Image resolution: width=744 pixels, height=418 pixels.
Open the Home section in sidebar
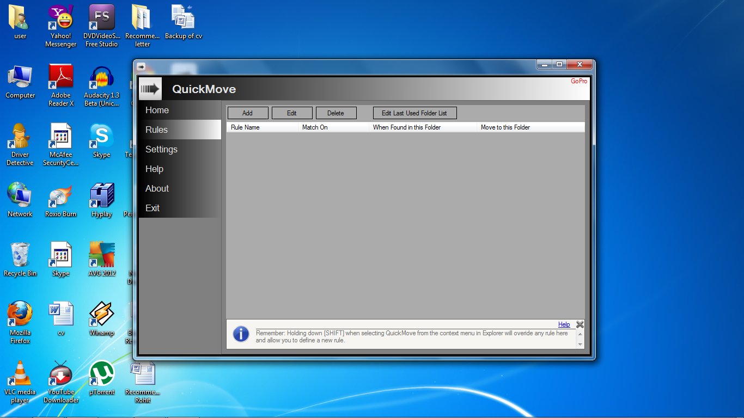157,110
